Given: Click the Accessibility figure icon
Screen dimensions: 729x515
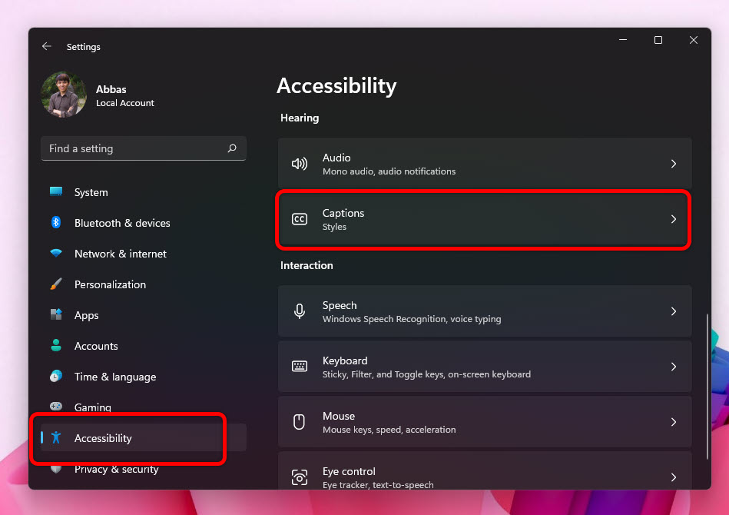Looking at the screenshot, I should pyautogui.click(x=56, y=437).
